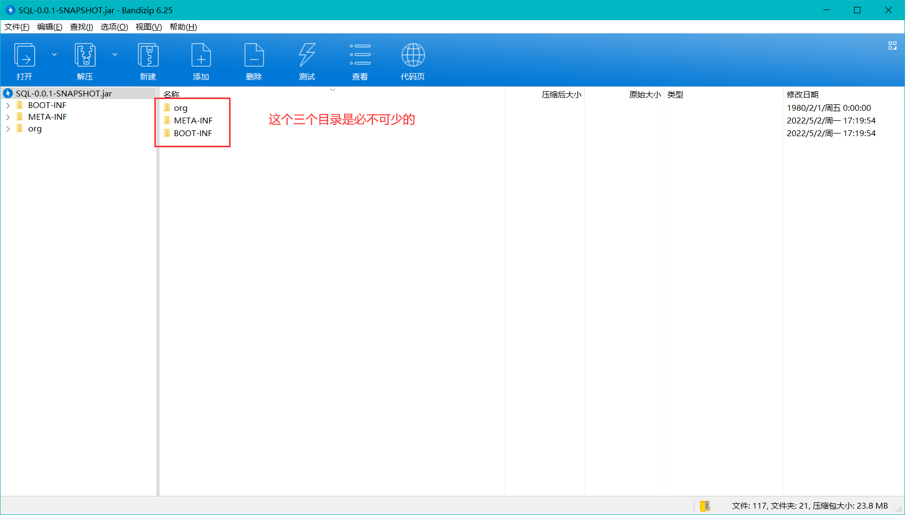This screenshot has width=905, height=515.
Task: Click the Code page (代码页) globe icon
Action: [x=413, y=55]
